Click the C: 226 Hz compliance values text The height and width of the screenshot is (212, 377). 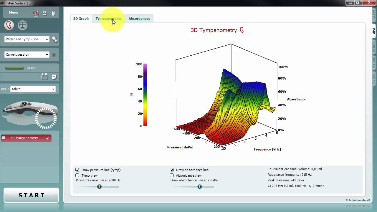(296, 186)
